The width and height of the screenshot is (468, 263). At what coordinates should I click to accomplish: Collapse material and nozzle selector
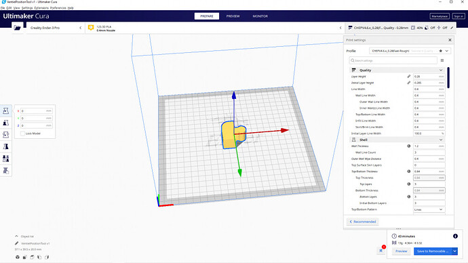pyautogui.click(x=340, y=28)
